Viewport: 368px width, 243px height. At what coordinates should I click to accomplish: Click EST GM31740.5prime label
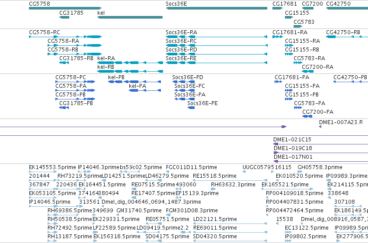(x=139, y=211)
